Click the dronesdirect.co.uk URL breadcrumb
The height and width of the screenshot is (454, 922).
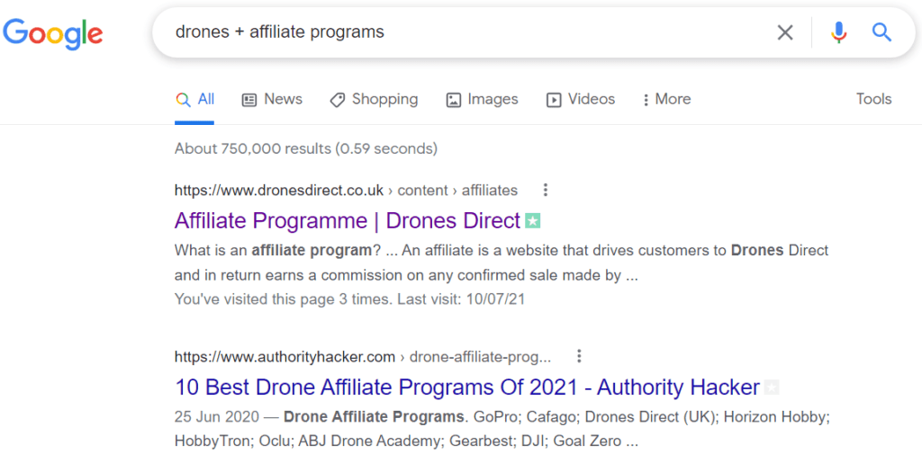point(346,191)
